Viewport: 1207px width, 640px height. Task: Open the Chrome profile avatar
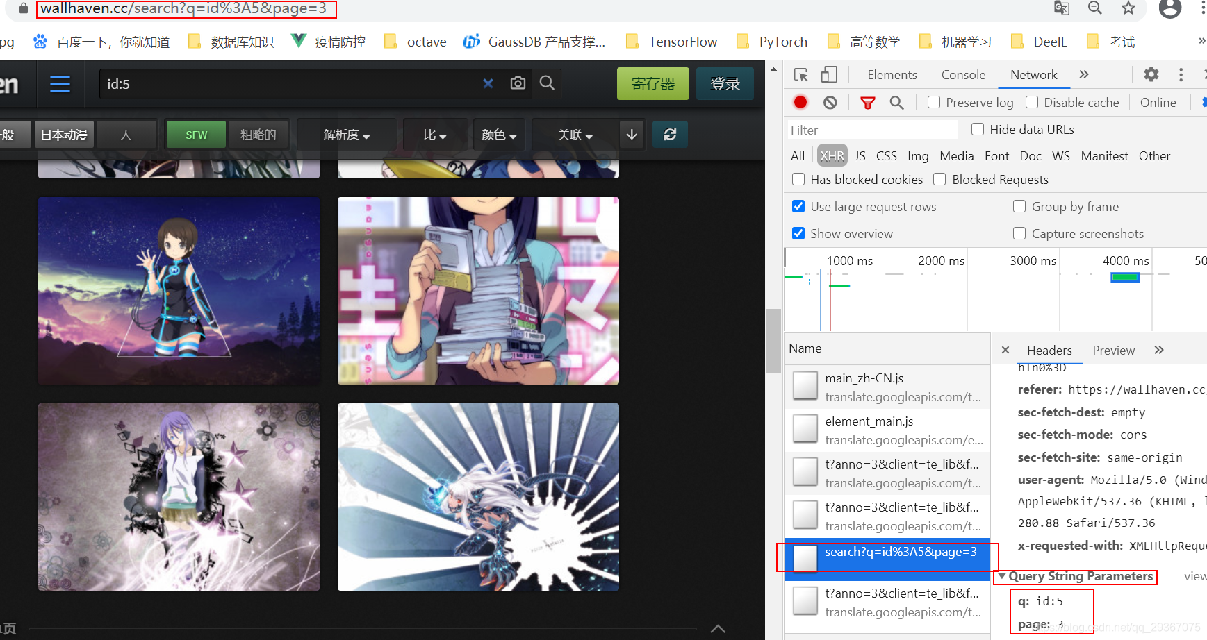(1170, 8)
